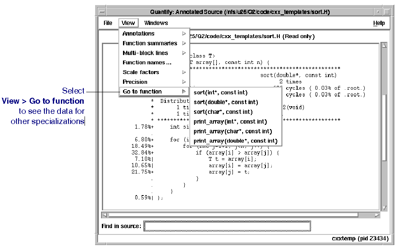Go to sort(int*, const int)
Image resolution: width=399 pixels, height=248 pixels.
tap(236, 93)
